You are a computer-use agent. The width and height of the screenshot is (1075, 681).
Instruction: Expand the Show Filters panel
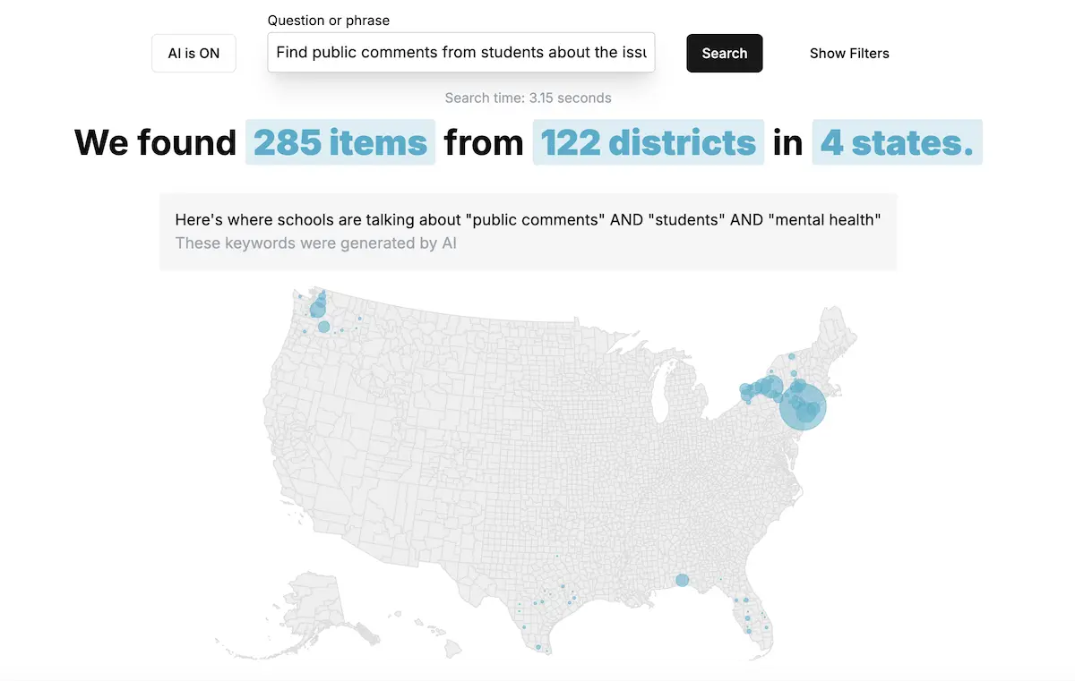[849, 53]
